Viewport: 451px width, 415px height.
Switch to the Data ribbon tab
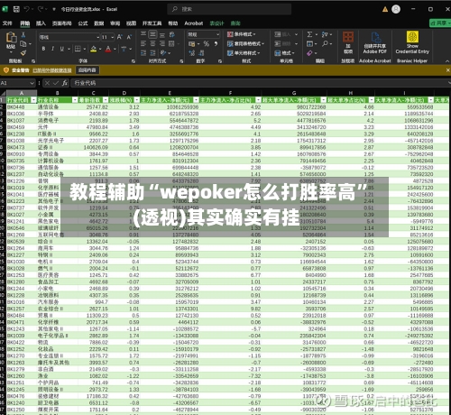99,23
